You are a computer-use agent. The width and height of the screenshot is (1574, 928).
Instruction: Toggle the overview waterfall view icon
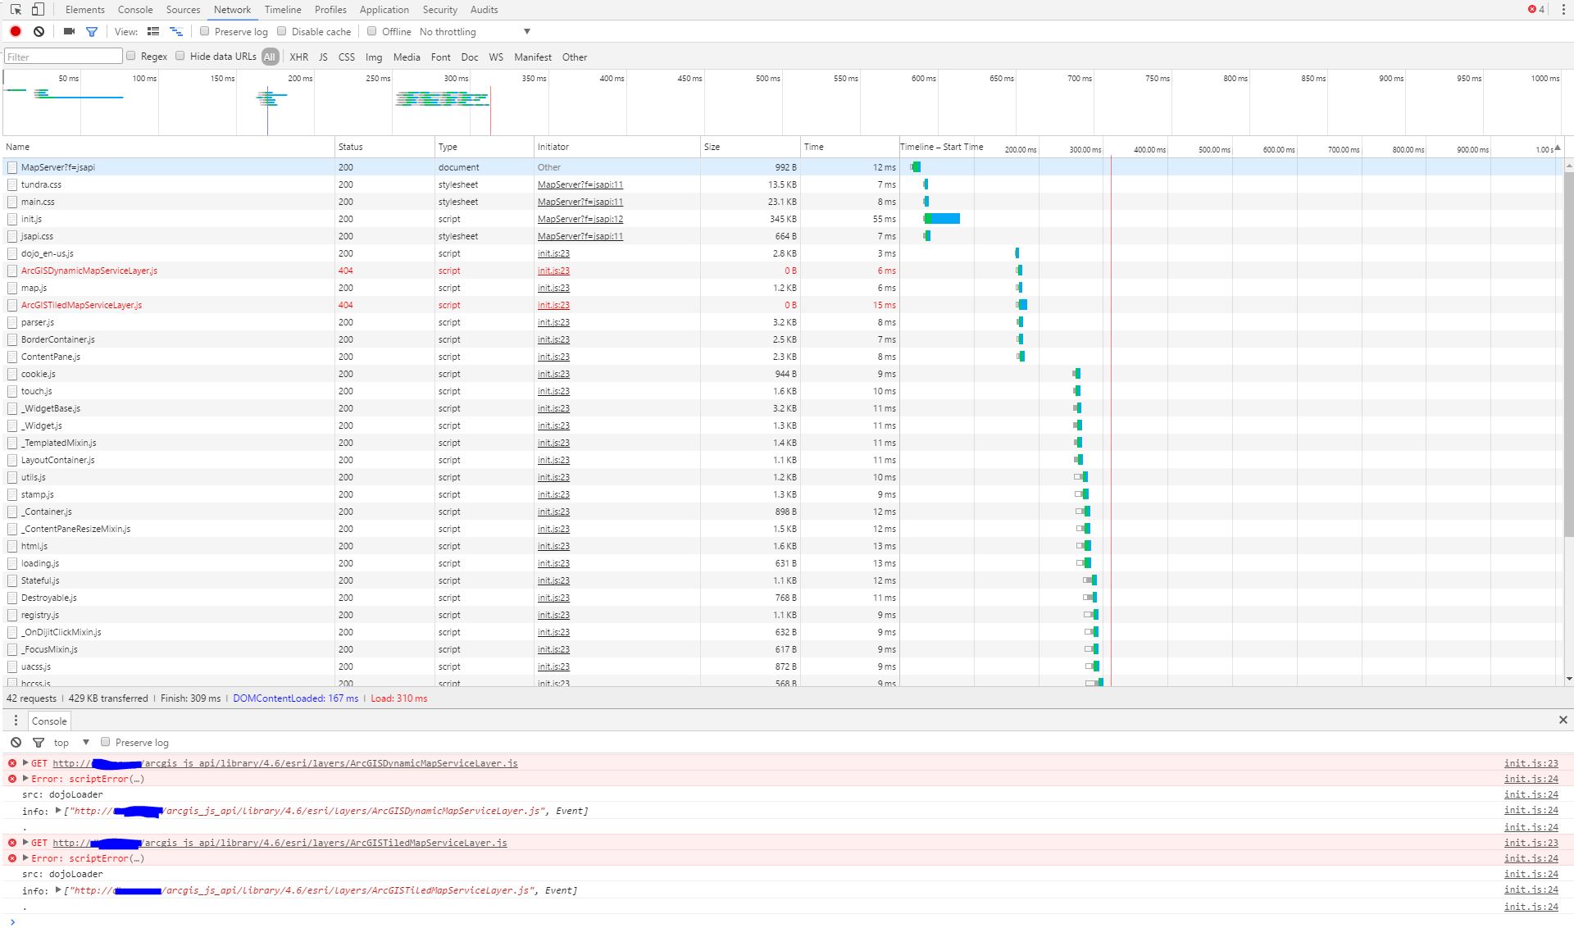point(176,31)
